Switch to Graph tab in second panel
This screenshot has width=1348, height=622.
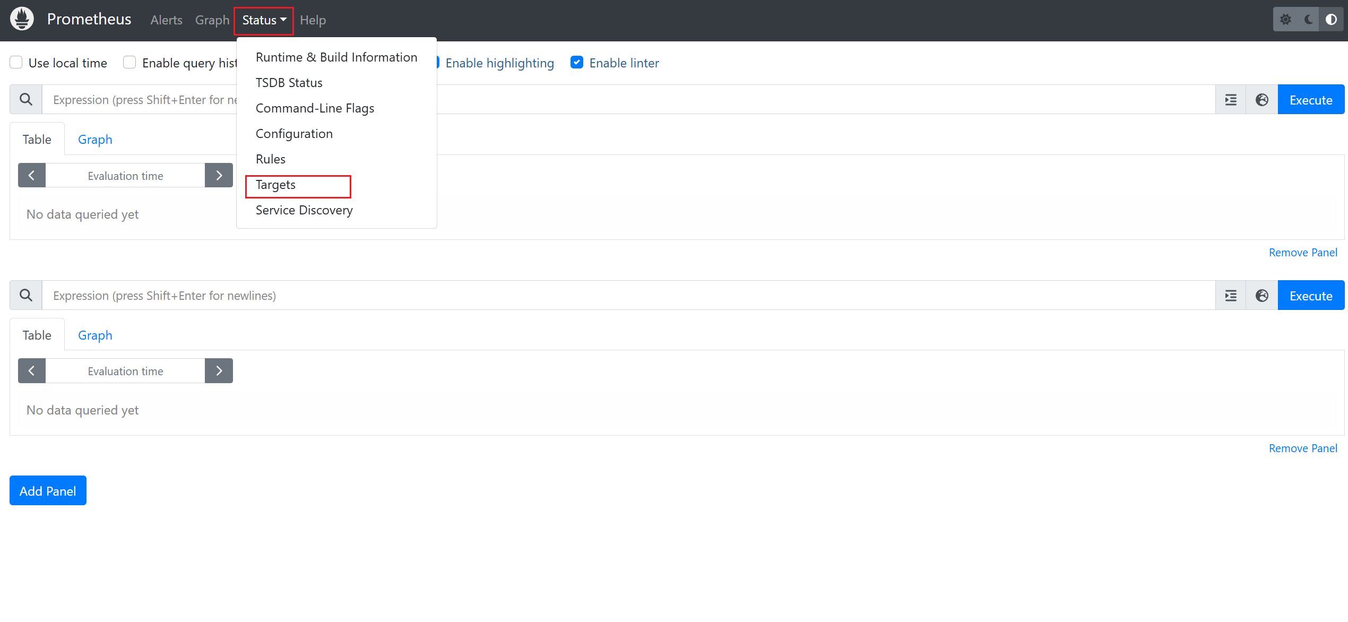[x=95, y=335]
